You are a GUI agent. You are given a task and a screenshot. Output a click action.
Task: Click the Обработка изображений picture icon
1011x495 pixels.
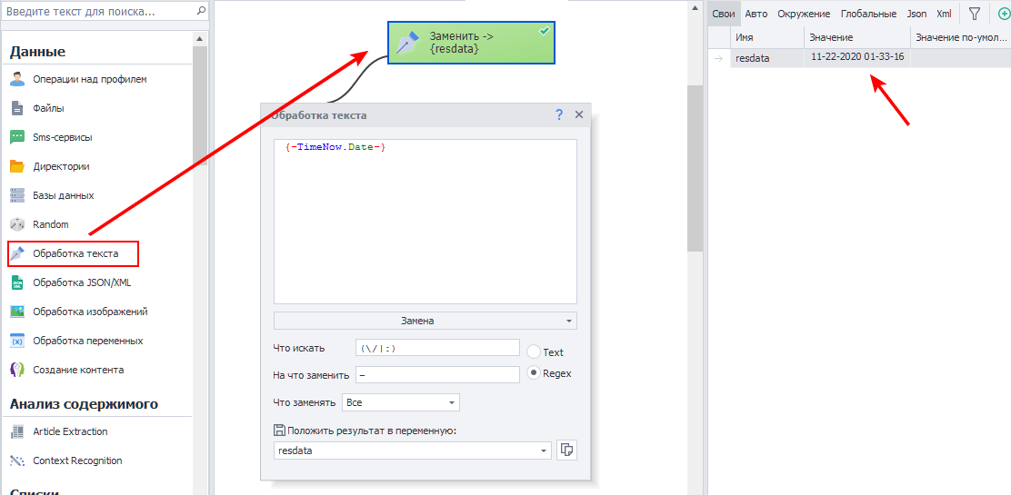[x=17, y=312]
